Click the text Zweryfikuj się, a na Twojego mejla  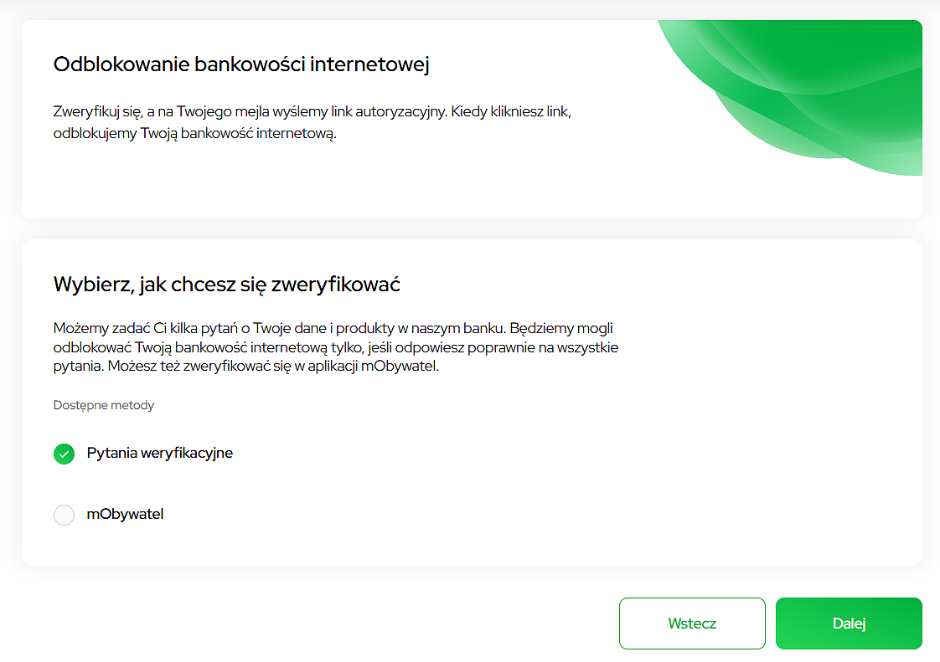(161, 112)
